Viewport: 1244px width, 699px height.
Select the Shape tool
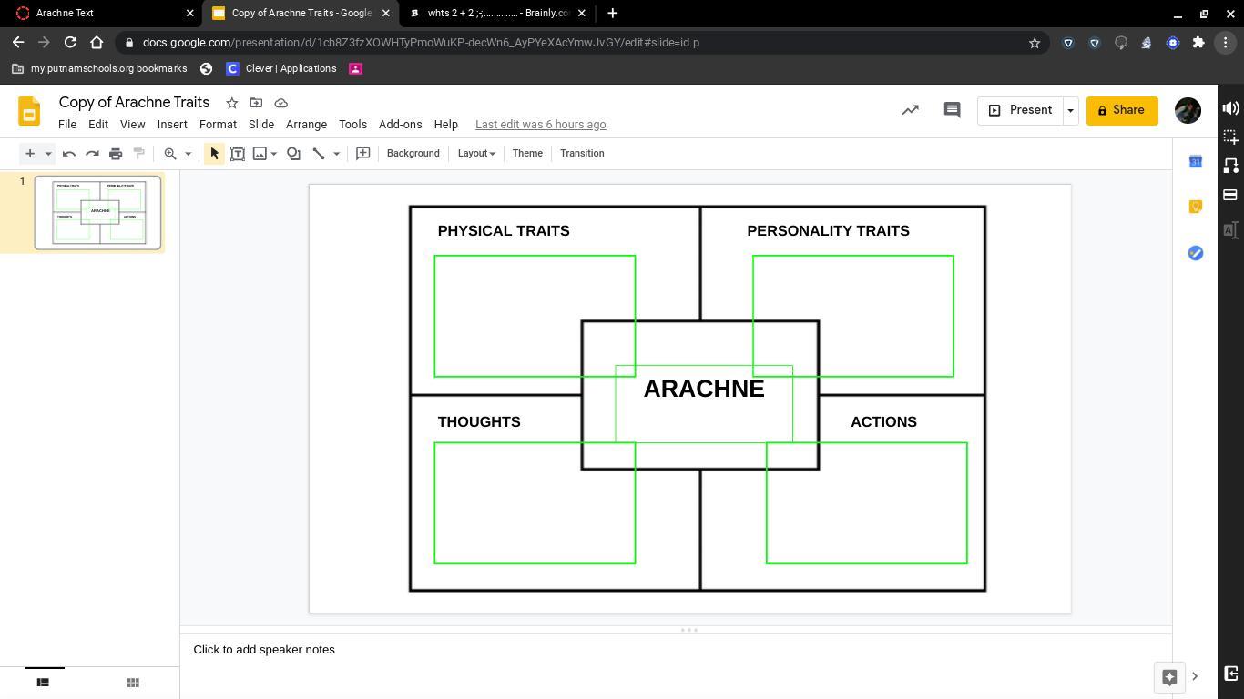coord(293,154)
